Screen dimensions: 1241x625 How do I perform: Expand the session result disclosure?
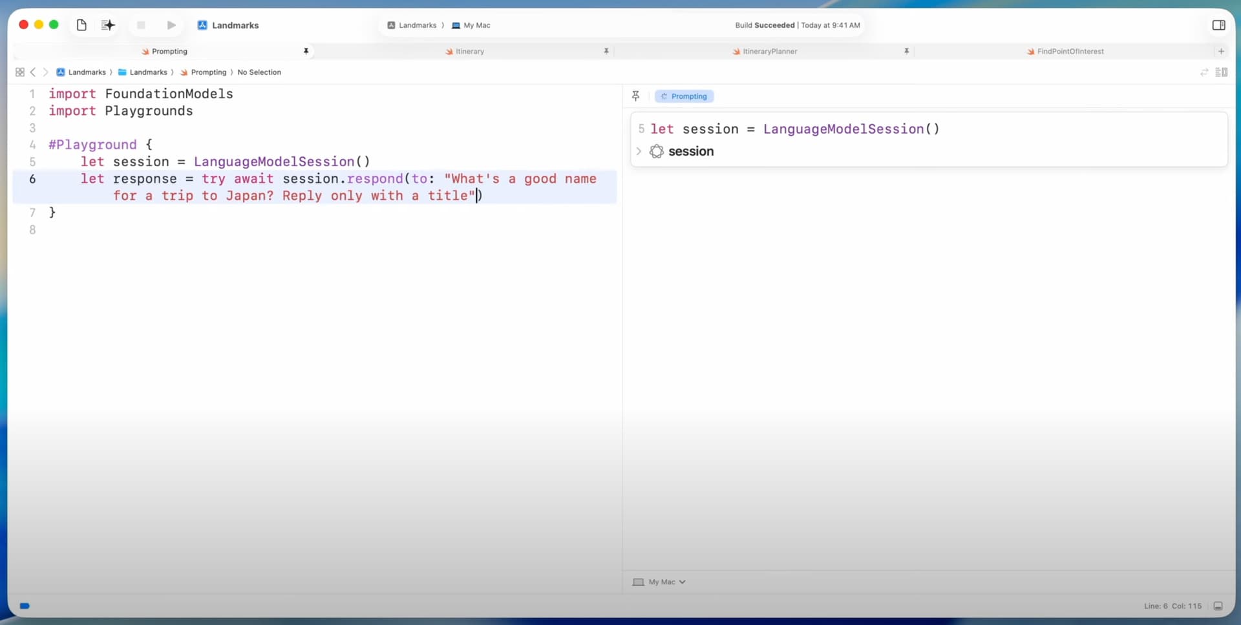[639, 151]
